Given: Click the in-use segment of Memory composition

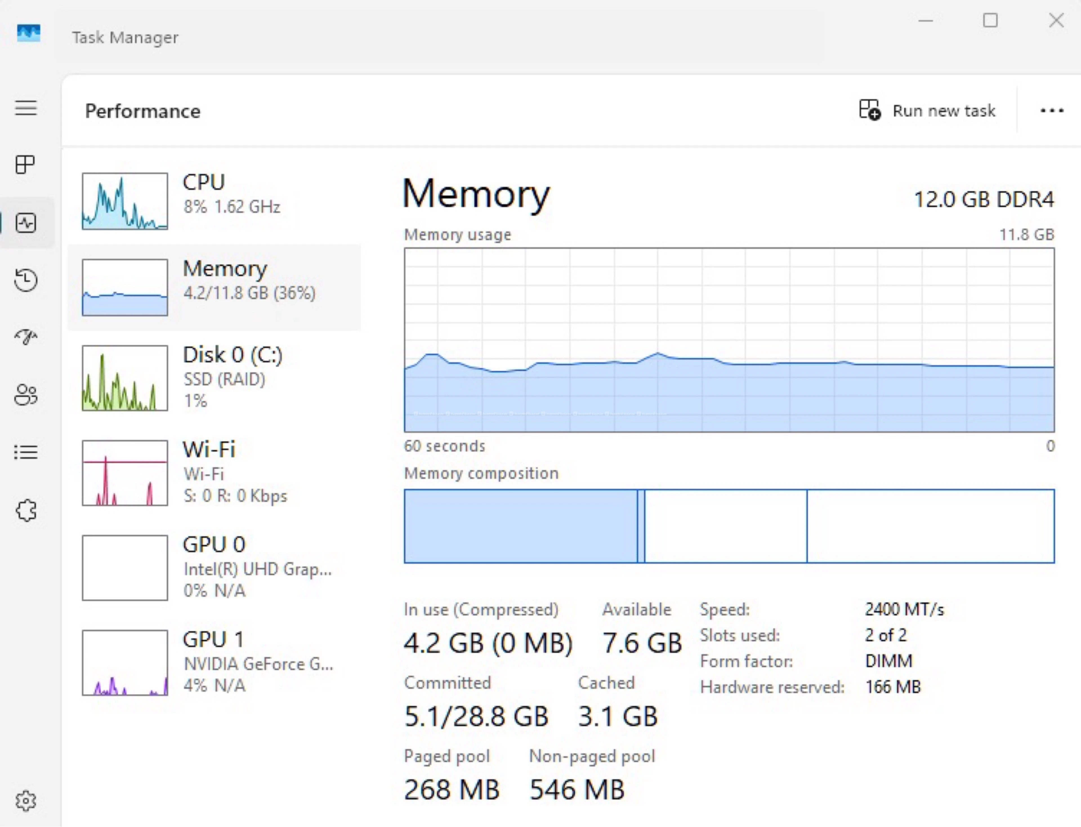Looking at the screenshot, I should pyautogui.click(x=521, y=526).
